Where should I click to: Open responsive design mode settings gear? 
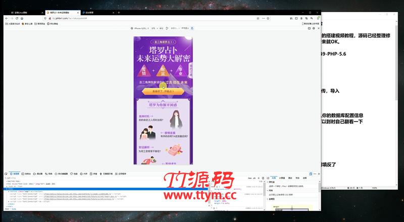point(314,28)
